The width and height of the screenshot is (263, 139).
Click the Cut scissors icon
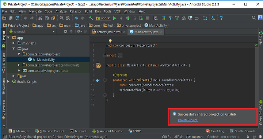pos(40,18)
